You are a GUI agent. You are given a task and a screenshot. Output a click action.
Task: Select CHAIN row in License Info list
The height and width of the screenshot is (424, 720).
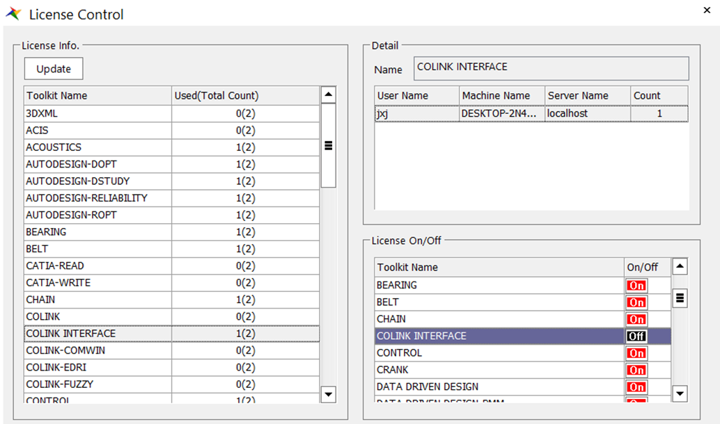coord(172,300)
